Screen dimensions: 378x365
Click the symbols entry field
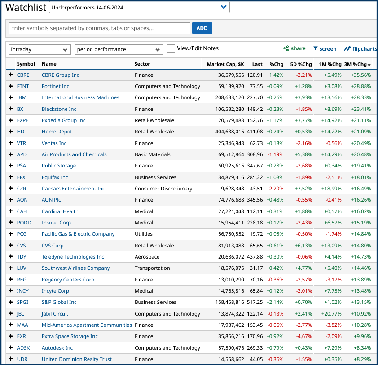pos(99,28)
